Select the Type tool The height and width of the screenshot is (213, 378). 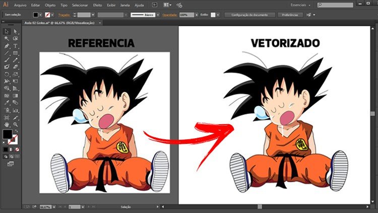coord(15,46)
